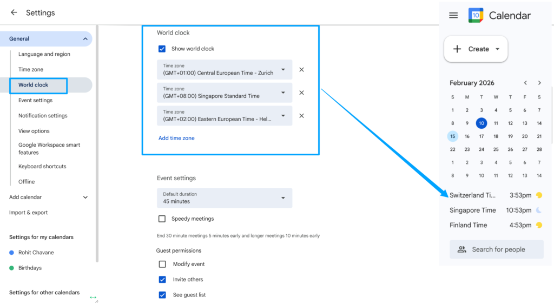The image size is (554, 303).
Task: Click the Add time zone link
Action: tap(176, 138)
